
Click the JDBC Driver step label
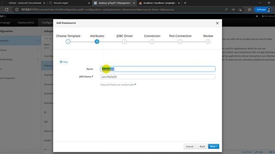point(125,36)
